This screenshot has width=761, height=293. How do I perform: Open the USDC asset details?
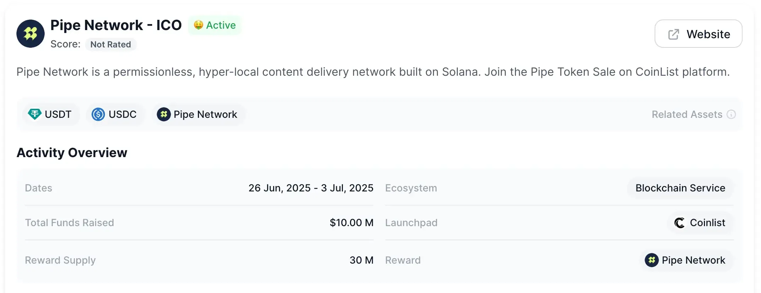coord(115,114)
